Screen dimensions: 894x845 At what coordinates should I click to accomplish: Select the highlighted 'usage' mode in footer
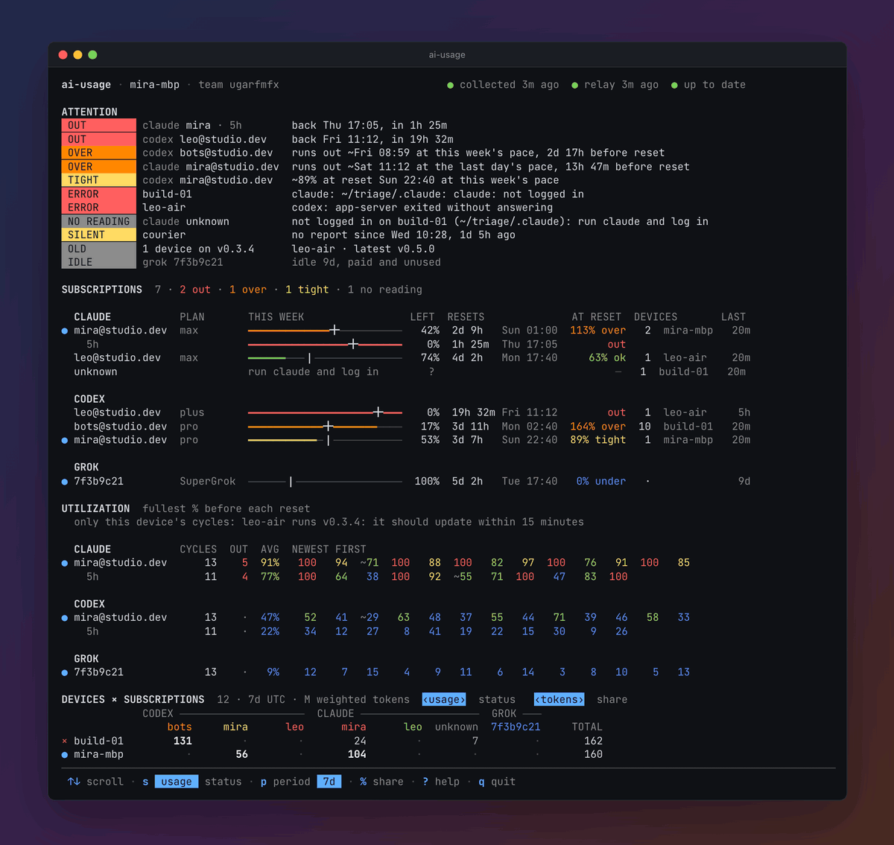pos(177,782)
